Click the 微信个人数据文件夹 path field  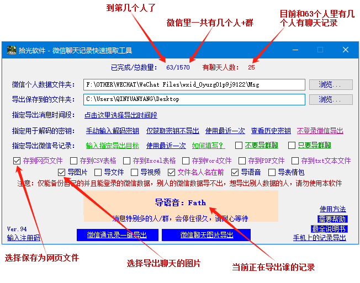tap(194, 84)
